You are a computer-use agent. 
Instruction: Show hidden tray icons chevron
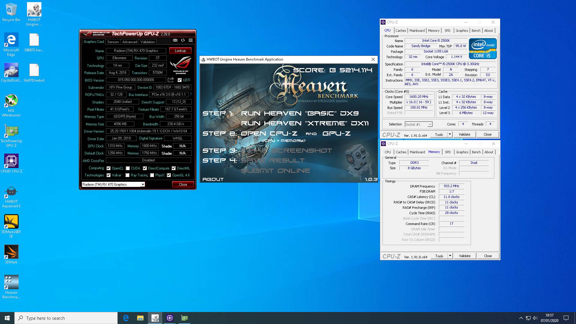pyautogui.click(x=521, y=318)
